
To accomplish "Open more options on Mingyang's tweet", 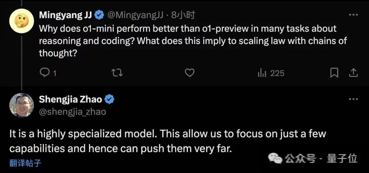I will pyautogui.click(x=353, y=15).
